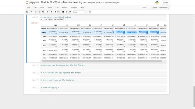195x109 pixels.
Task: Click the 'sex' column header
Action: (67, 25)
